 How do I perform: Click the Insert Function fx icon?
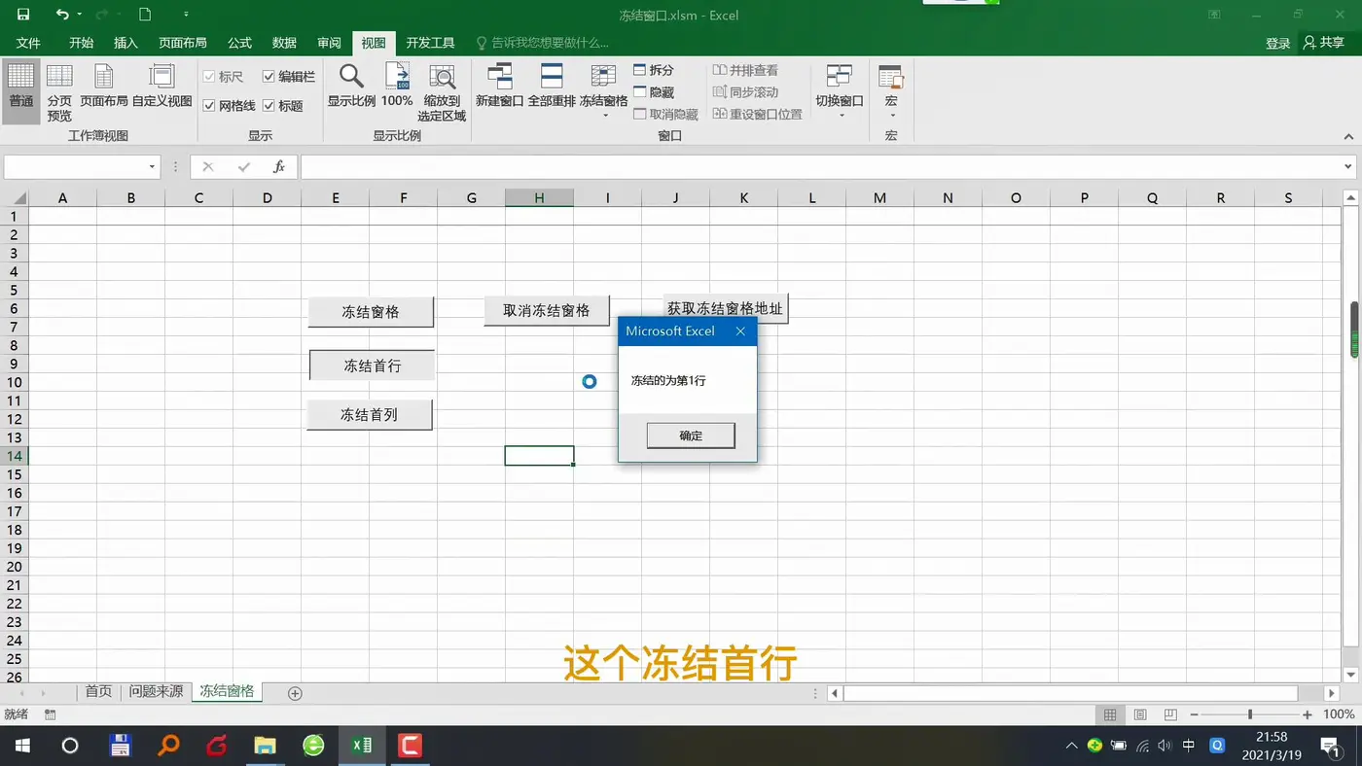[x=278, y=167]
